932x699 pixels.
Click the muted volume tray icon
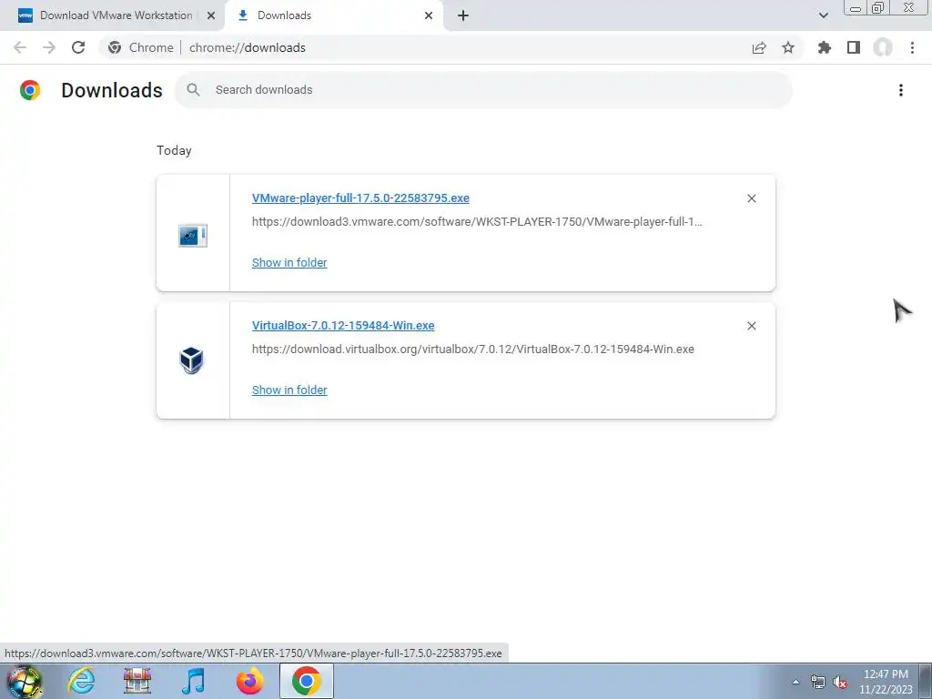(840, 682)
